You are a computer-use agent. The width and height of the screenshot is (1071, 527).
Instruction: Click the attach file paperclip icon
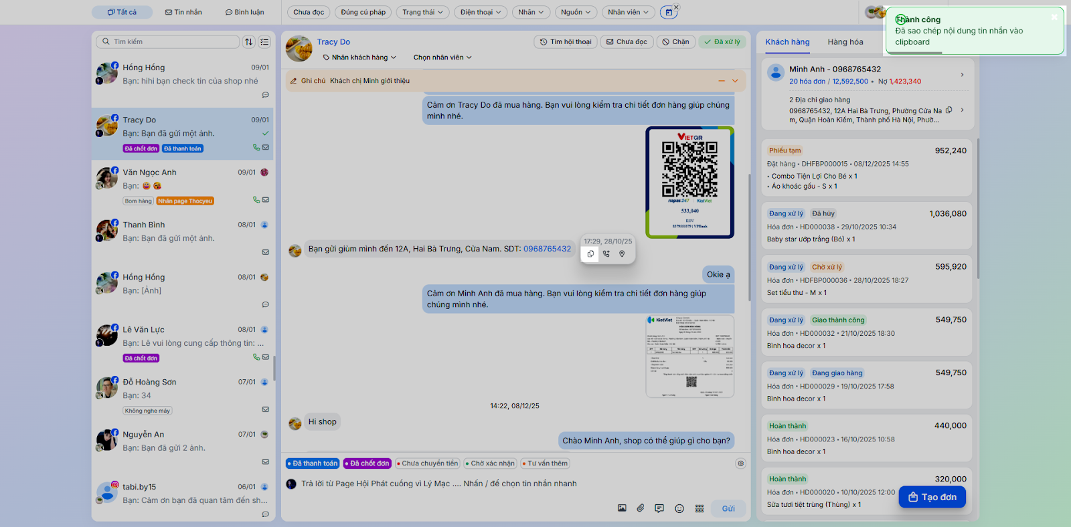pyautogui.click(x=641, y=508)
